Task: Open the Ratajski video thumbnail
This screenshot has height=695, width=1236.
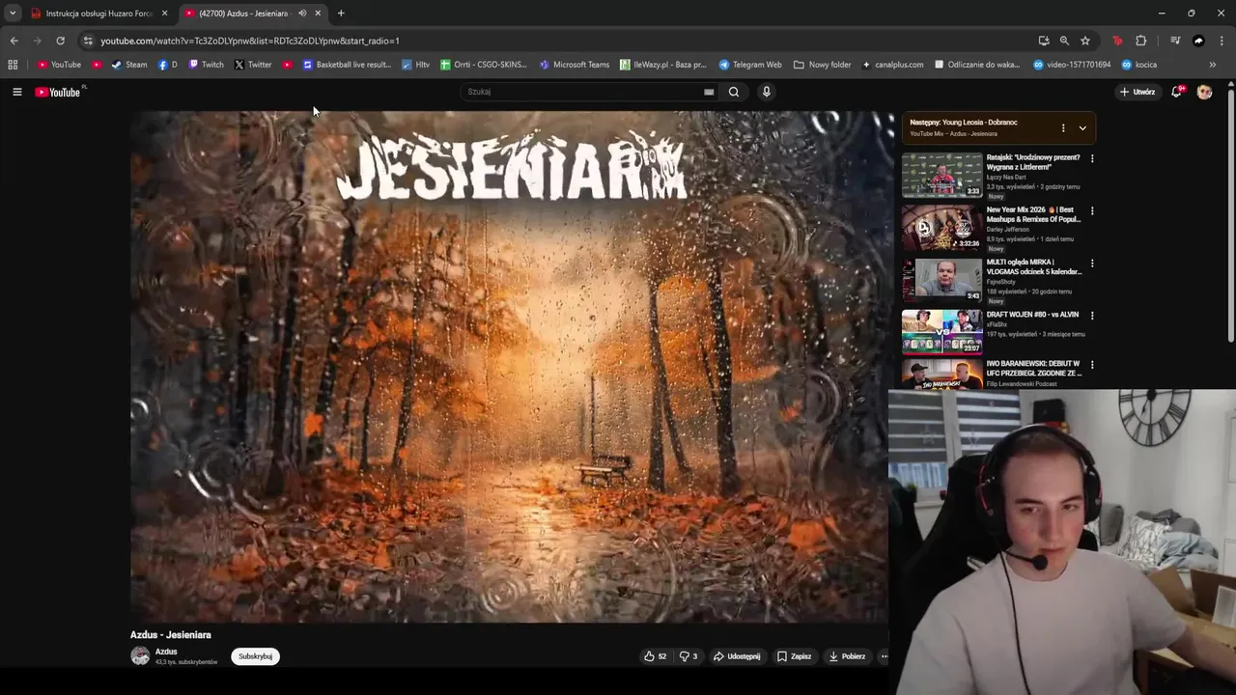Action: click(942, 175)
